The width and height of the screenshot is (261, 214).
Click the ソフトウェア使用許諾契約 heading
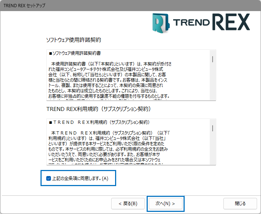point(73,40)
